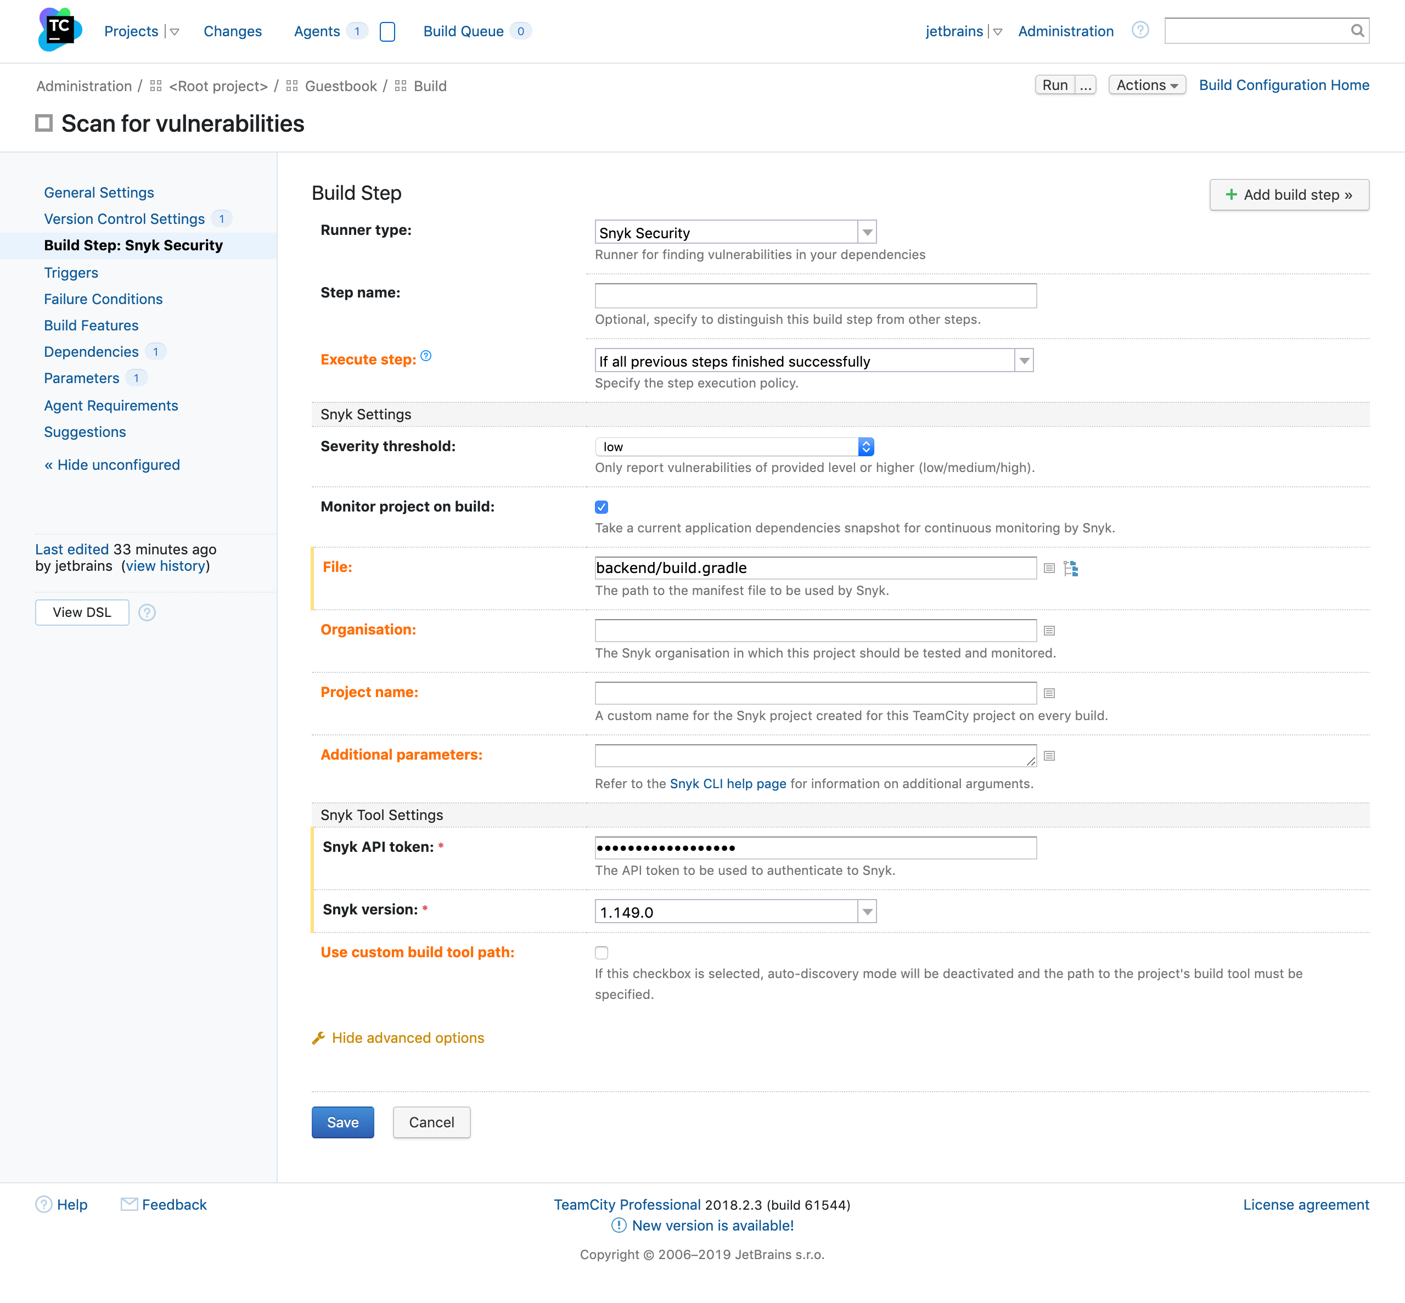Open the Build Queue tab
Viewport: 1405px width, 1303px height.
point(463,31)
